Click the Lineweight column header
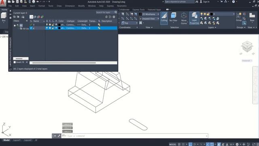 pyautogui.click(x=83, y=21)
